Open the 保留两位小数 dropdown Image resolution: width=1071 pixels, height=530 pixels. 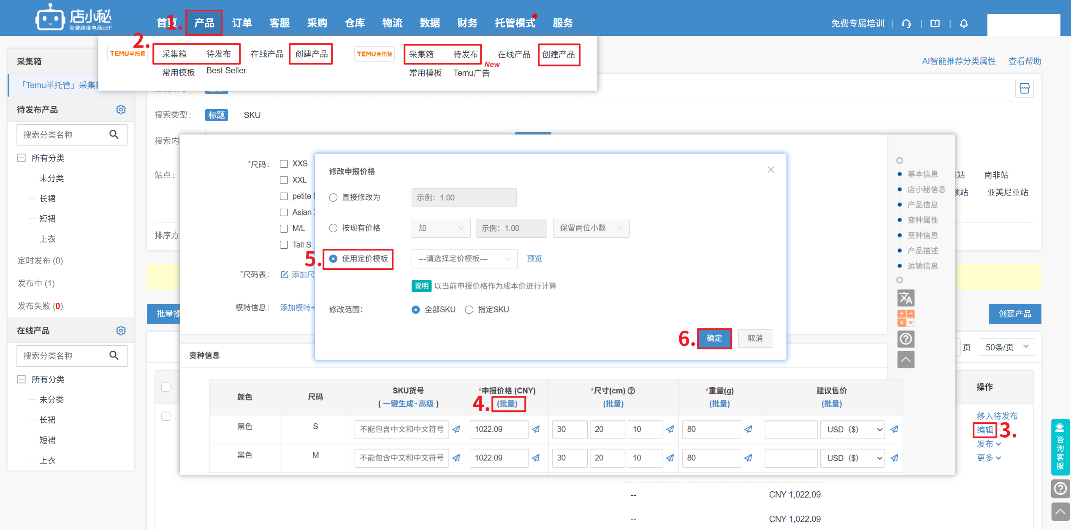pos(591,228)
